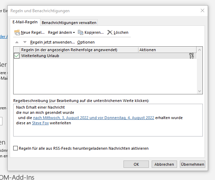Edit the date range link for August 2022
Viewport: 215px width, 180px height.
[x=94, y=118]
